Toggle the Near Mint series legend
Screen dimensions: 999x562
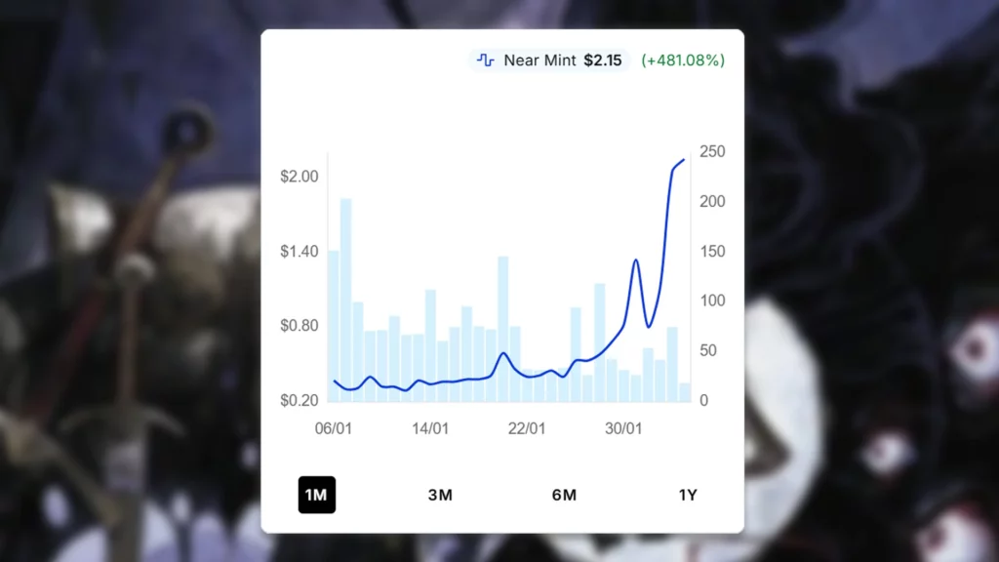click(539, 60)
